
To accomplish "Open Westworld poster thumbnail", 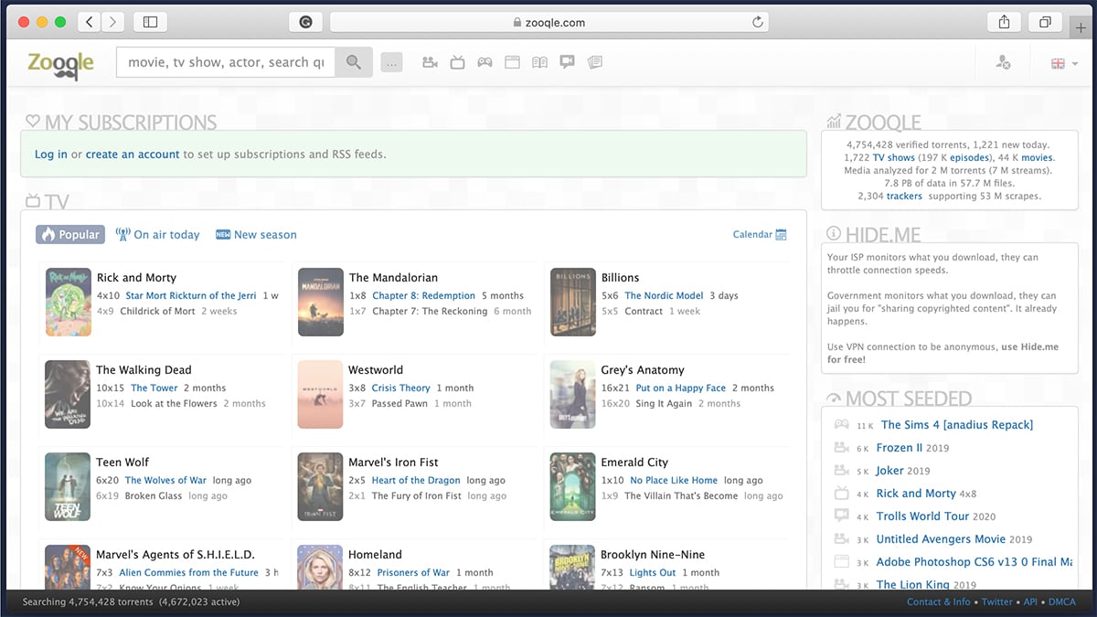I will coord(320,394).
